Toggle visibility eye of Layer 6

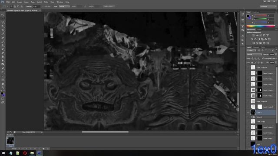[248, 113]
